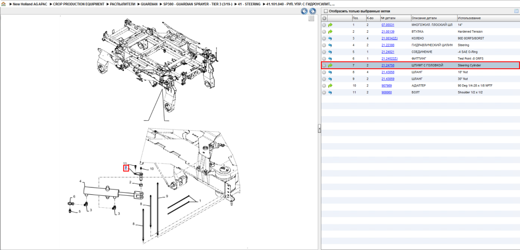
Task: Open GUARDIAN breadcrumb
Action: click(149, 4)
